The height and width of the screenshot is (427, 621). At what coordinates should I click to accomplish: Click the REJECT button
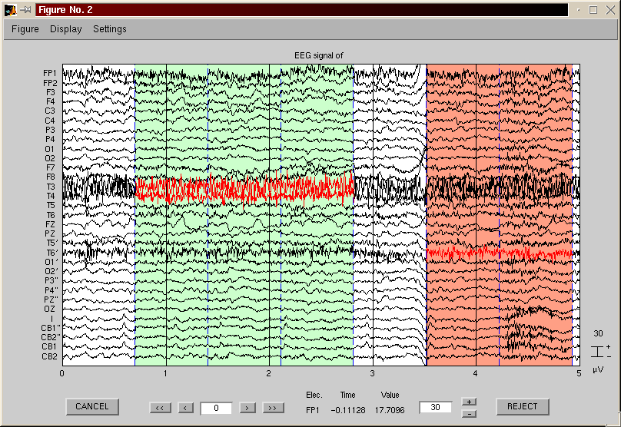(x=522, y=406)
